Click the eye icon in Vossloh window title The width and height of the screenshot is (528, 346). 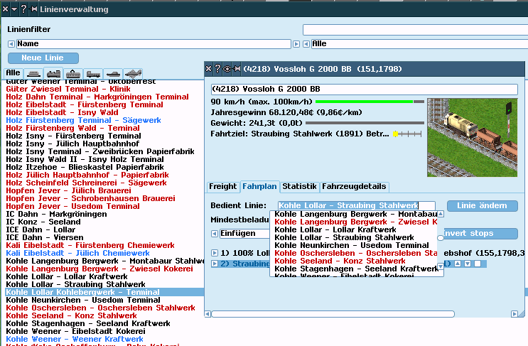point(227,69)
